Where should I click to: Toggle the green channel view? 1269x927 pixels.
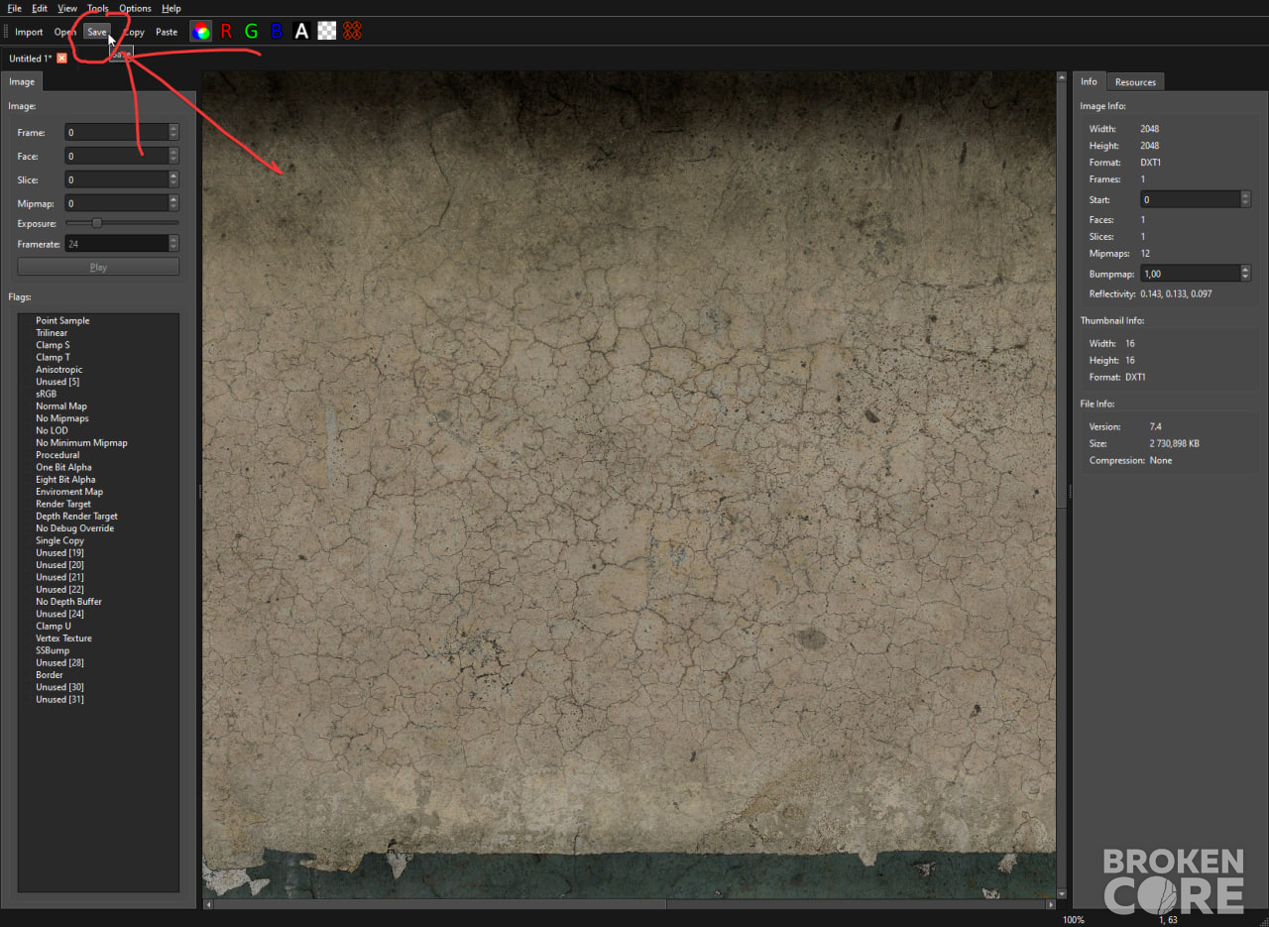pyautogui.click(x=251, y=32)
